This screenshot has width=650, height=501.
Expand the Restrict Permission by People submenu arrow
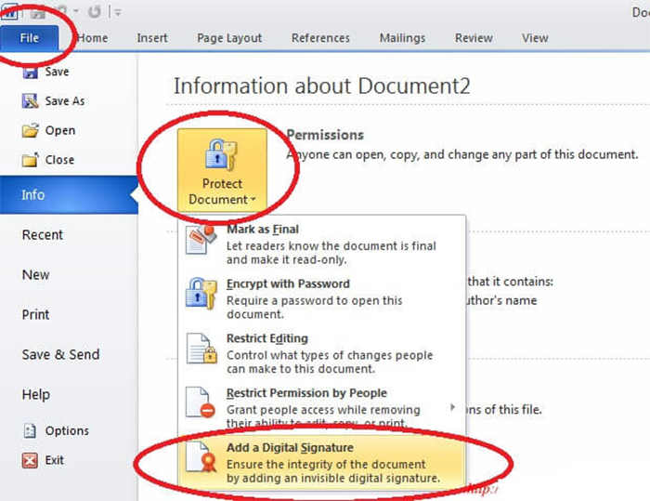453,407
